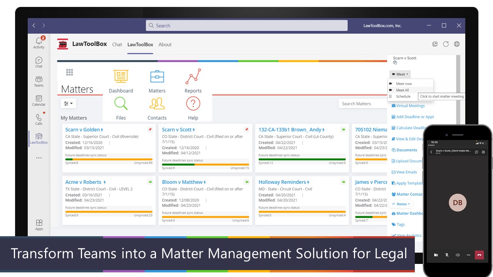Open Calls in the Teams rail

39,119
